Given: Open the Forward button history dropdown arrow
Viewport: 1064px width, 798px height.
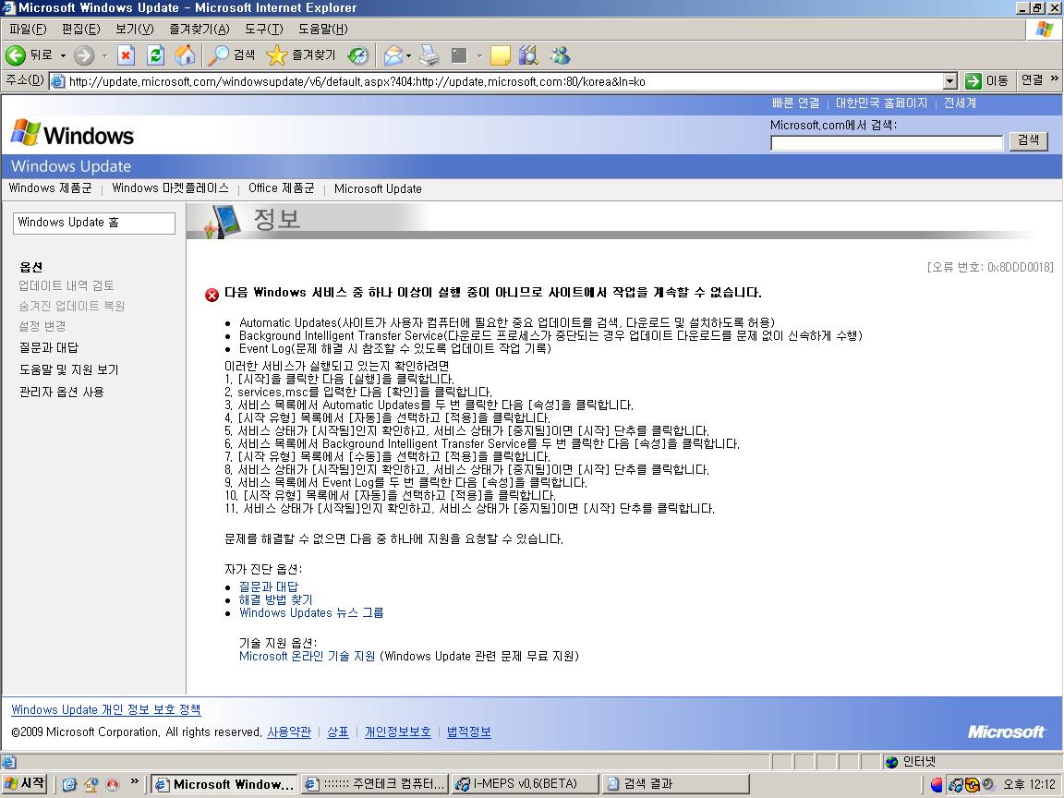Looking at the screenshot, I should [104, 55].
